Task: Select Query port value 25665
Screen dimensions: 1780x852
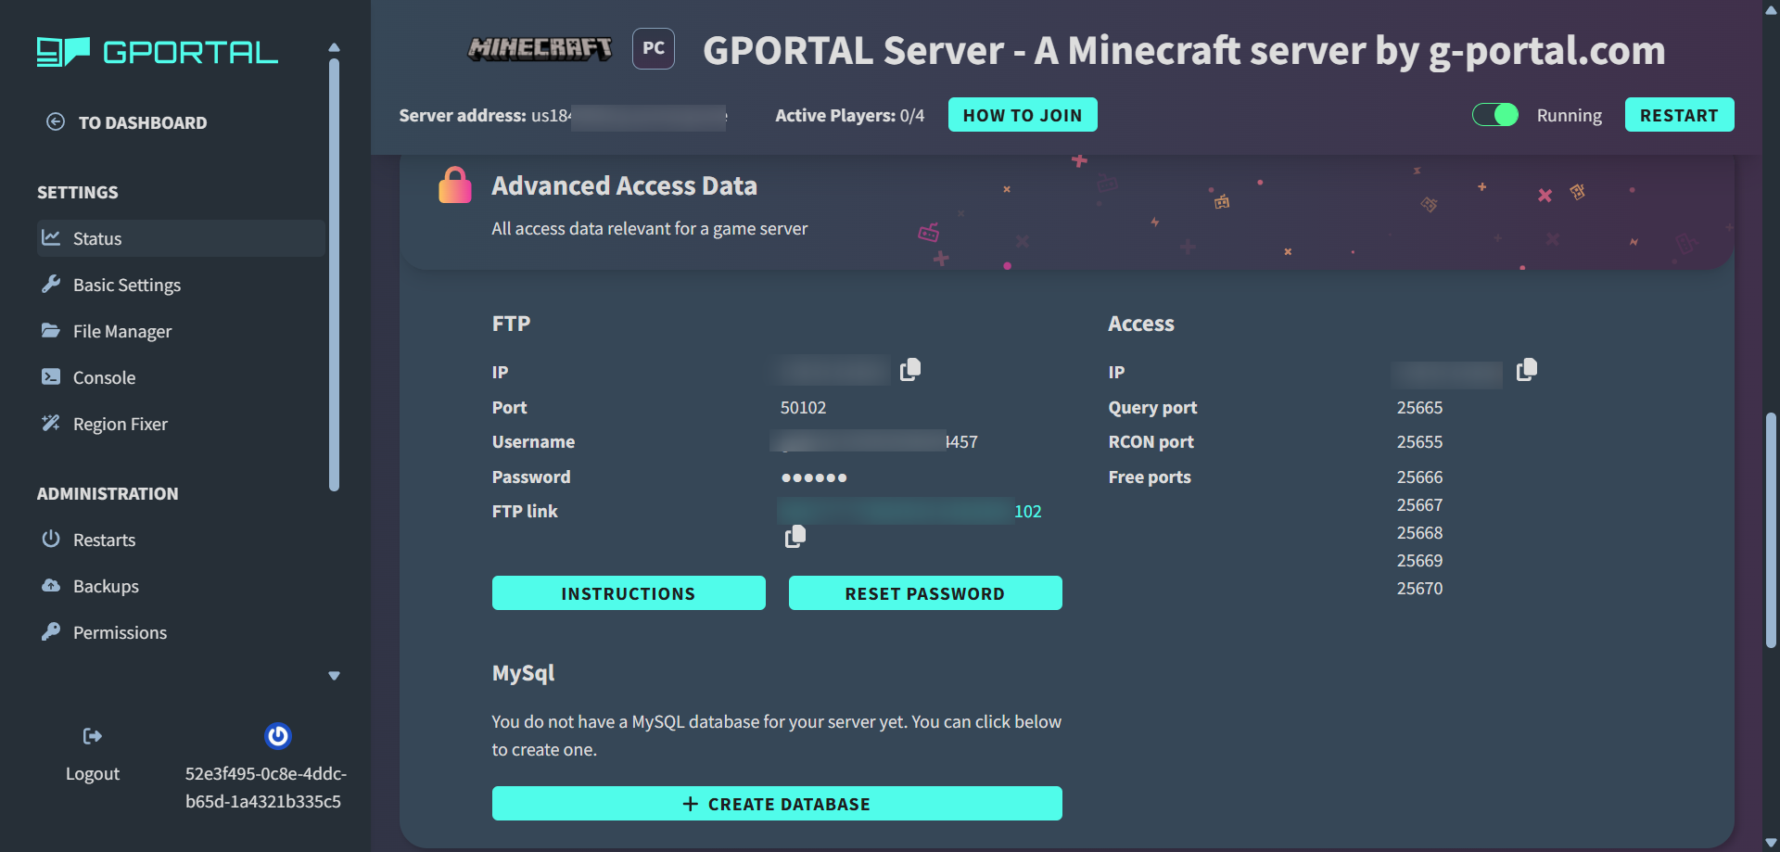Action: (1419, 407)
